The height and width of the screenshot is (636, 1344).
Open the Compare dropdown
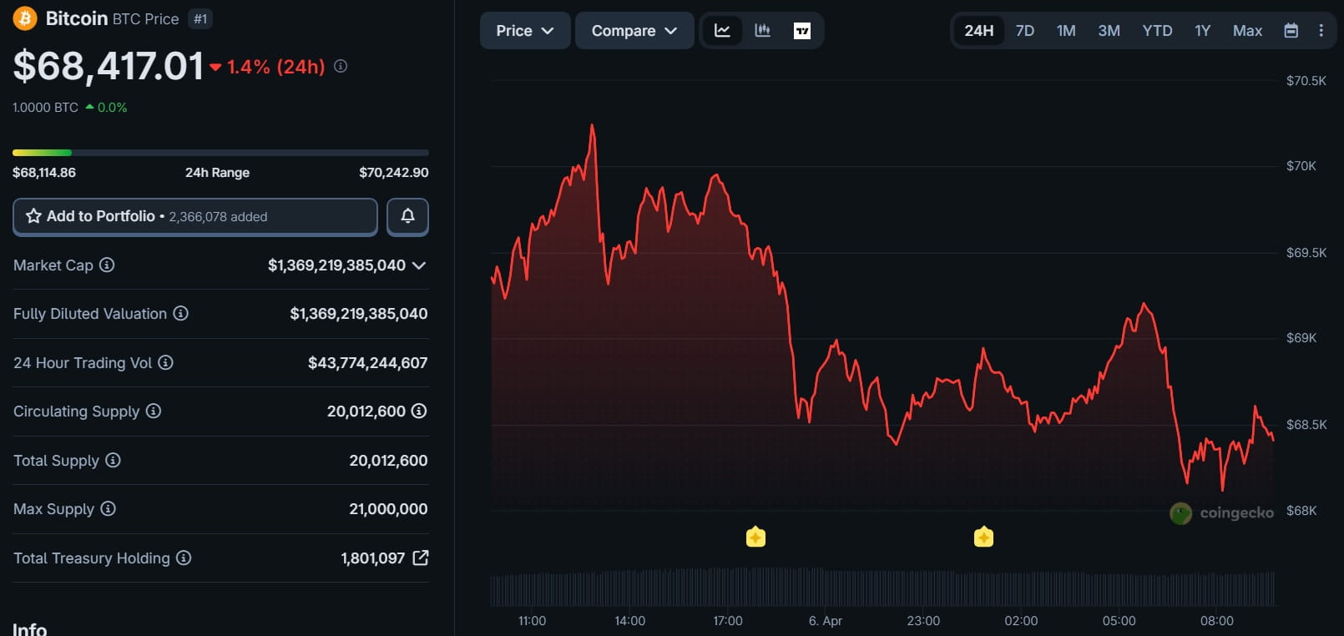634,31
